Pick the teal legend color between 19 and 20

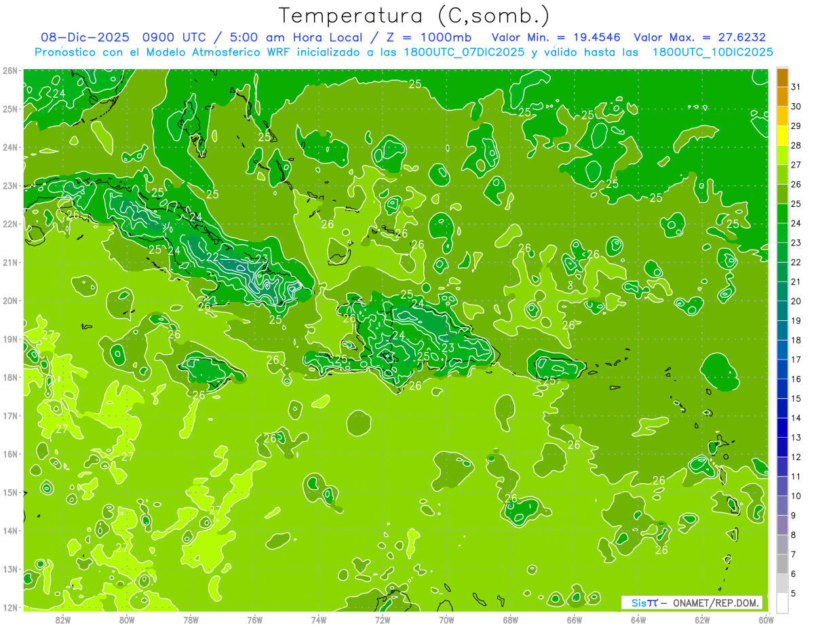coord(783,311)
